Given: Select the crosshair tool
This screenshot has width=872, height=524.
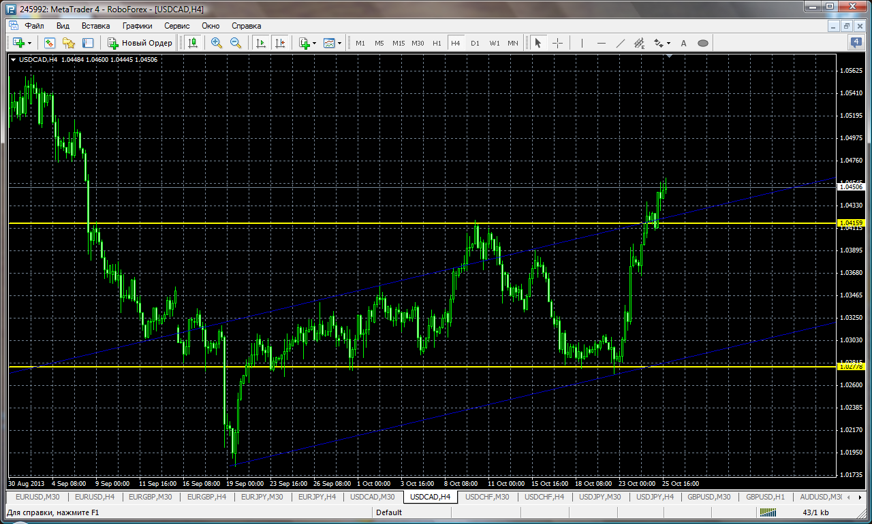Looking at the screenshot, I should click(557, 43).
